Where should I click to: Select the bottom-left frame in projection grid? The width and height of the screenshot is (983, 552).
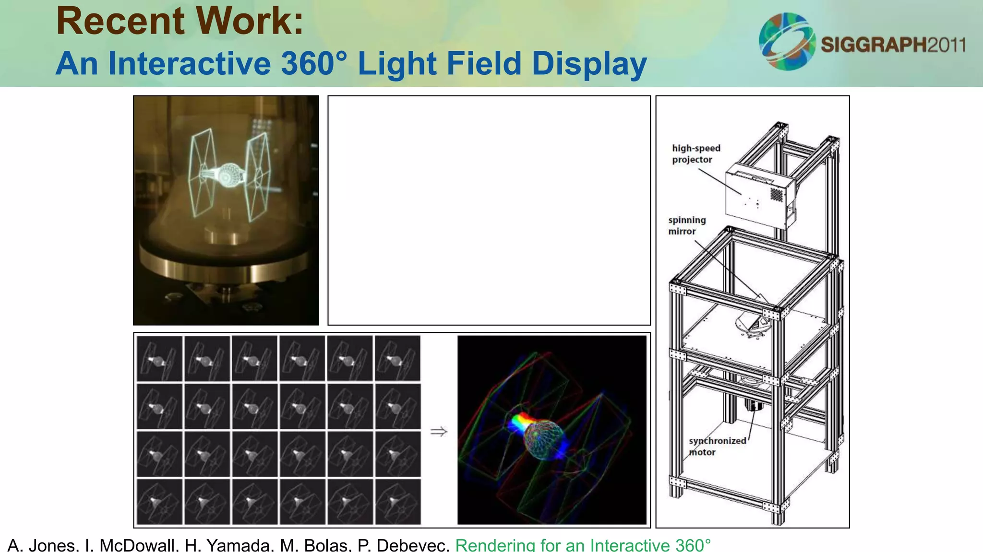[x=159, y=502]
